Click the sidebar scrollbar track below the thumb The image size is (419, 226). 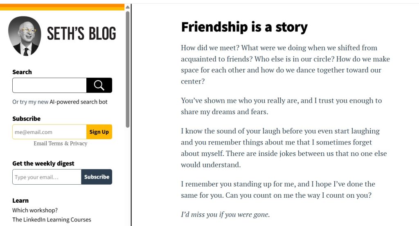128,176
